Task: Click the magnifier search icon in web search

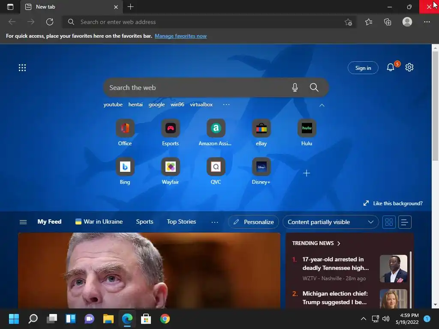Action: (x=314, y=87)
